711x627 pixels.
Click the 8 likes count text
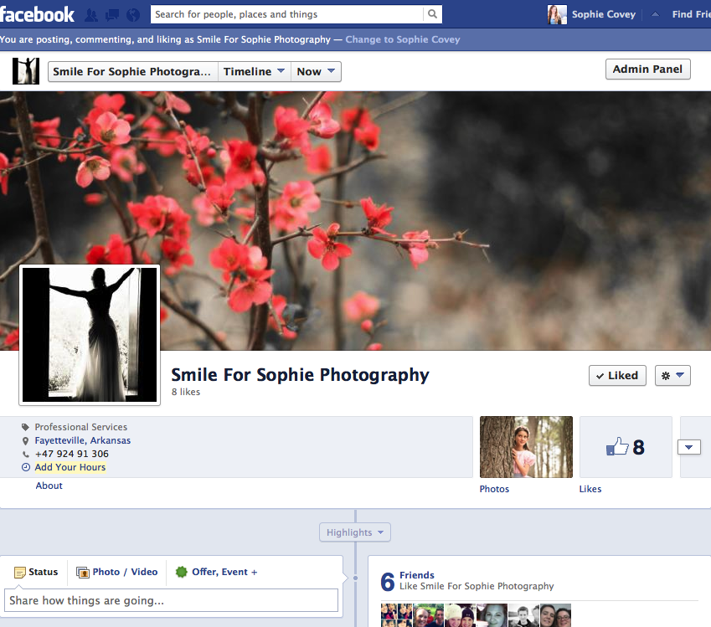(185, 392)
